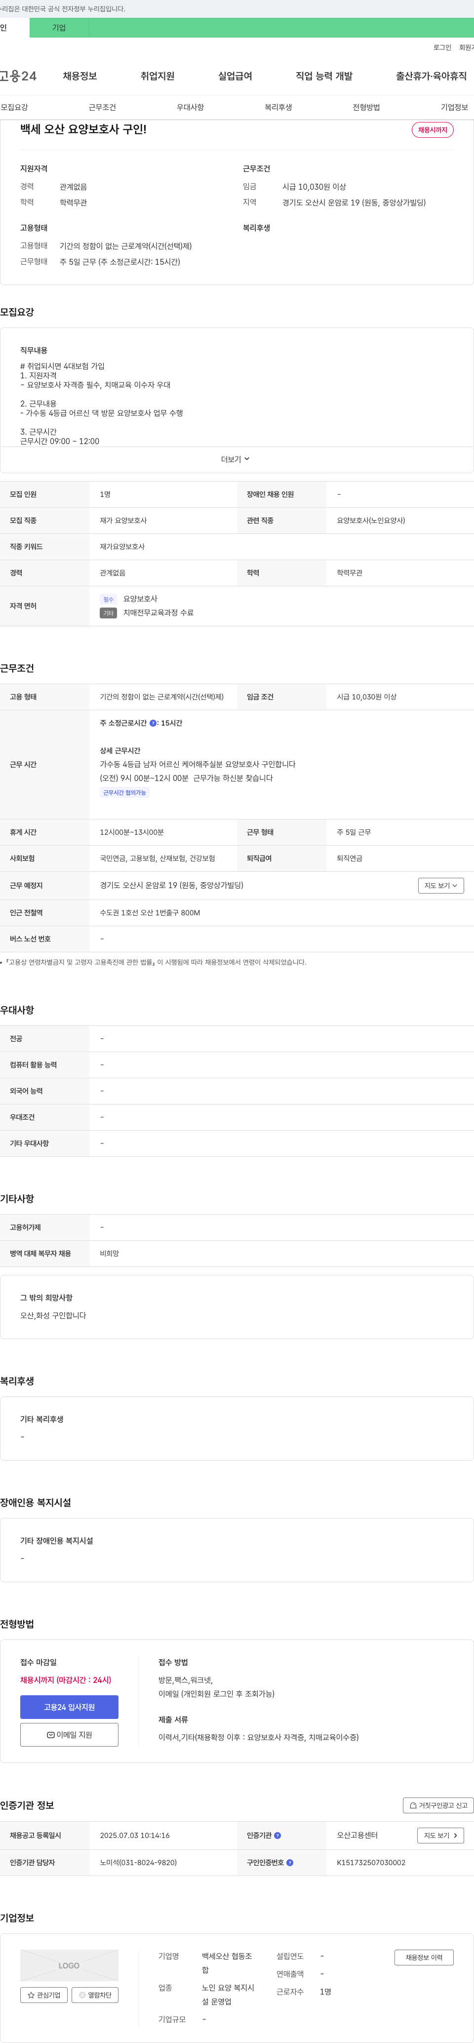The width and height of the screenshot is (474, 2043).
Task: Click 노인 요양 복지시설 운영업 industry text
Action: coord(228,1995)
